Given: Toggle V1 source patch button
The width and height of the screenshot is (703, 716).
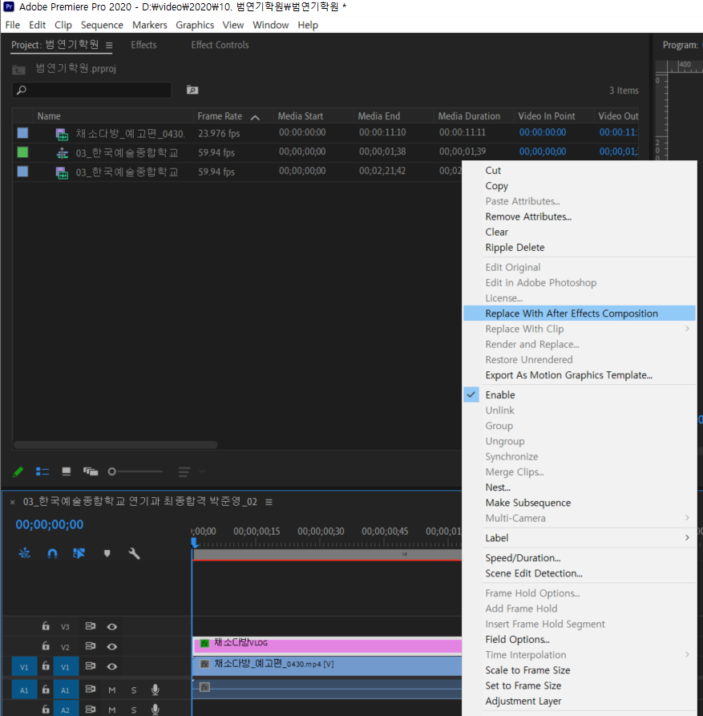Looking at the screenshot, I should [24, 666].
